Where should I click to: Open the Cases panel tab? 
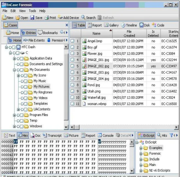click(x=10, y=25)
